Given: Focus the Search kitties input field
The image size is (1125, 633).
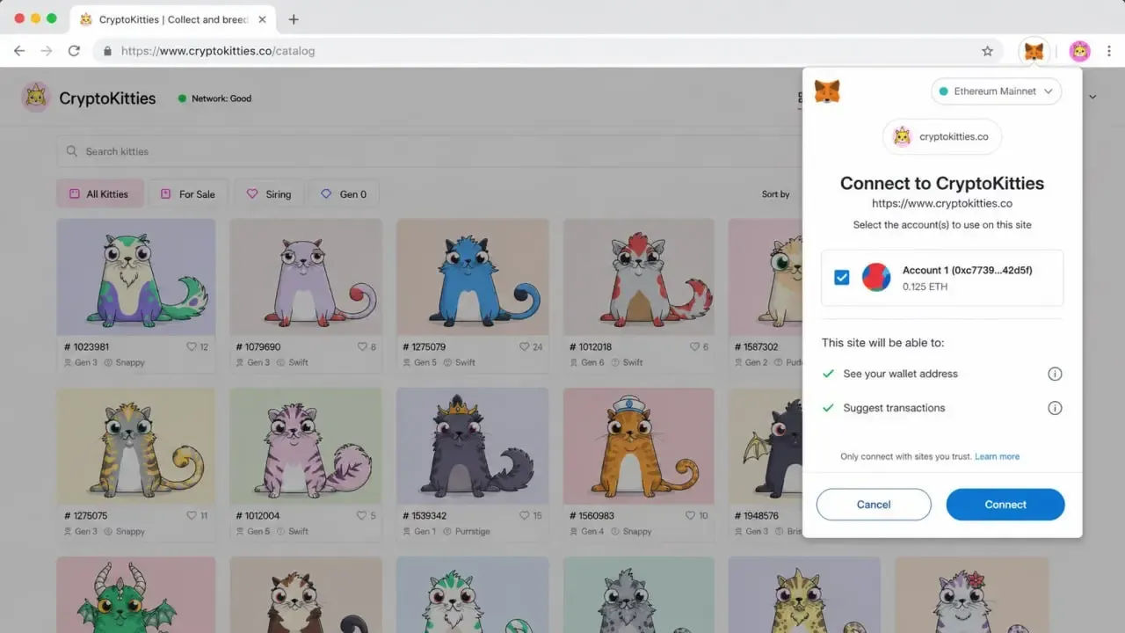Looking at the screenshot, I should click(429, 151).
